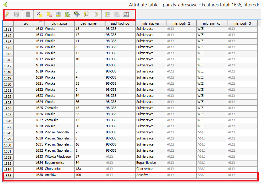Select row header 1633
The width and height of the screenshot is (261, 183).
(x=8, y=164)
